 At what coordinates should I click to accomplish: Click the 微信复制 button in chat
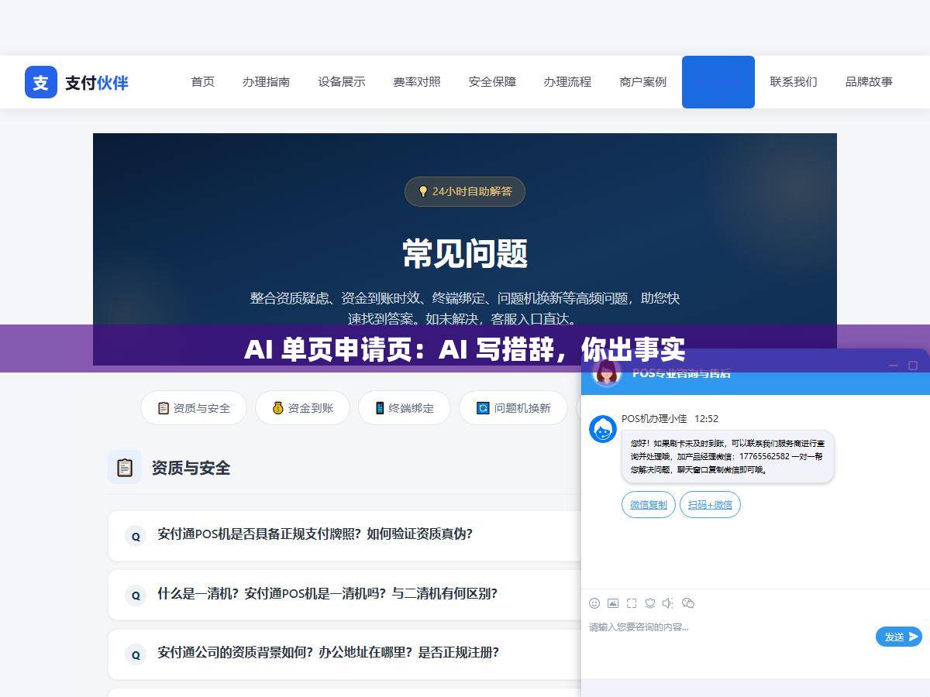tap(649, 505)
